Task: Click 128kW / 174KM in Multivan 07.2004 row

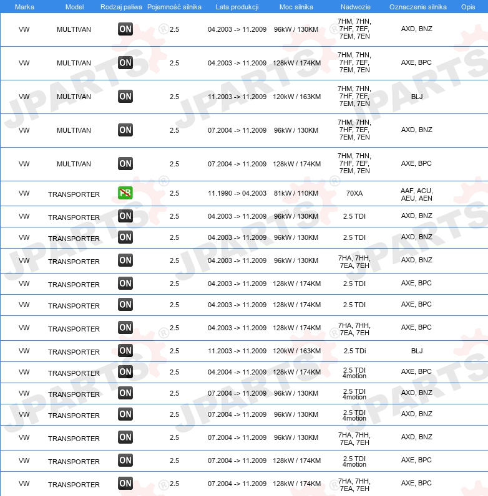Action: point(296,164)
